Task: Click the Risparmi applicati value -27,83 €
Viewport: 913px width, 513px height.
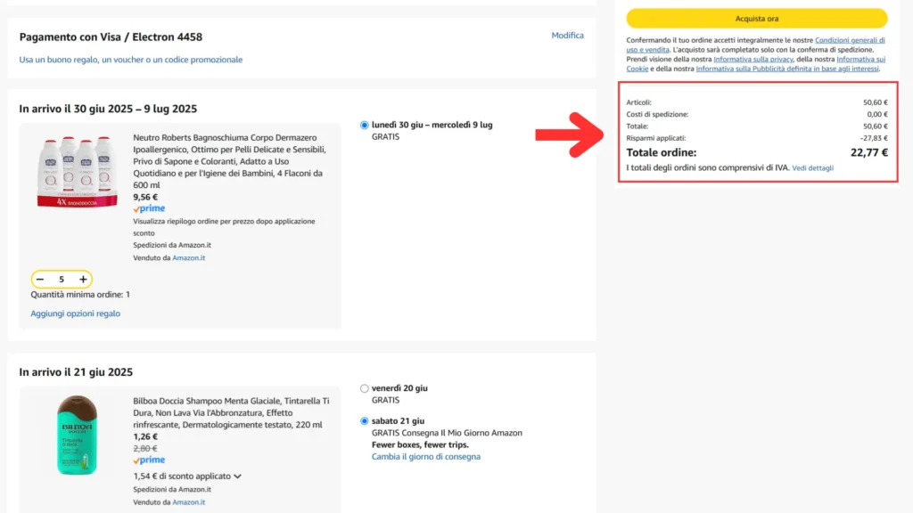Action: (x=874, y=138)
